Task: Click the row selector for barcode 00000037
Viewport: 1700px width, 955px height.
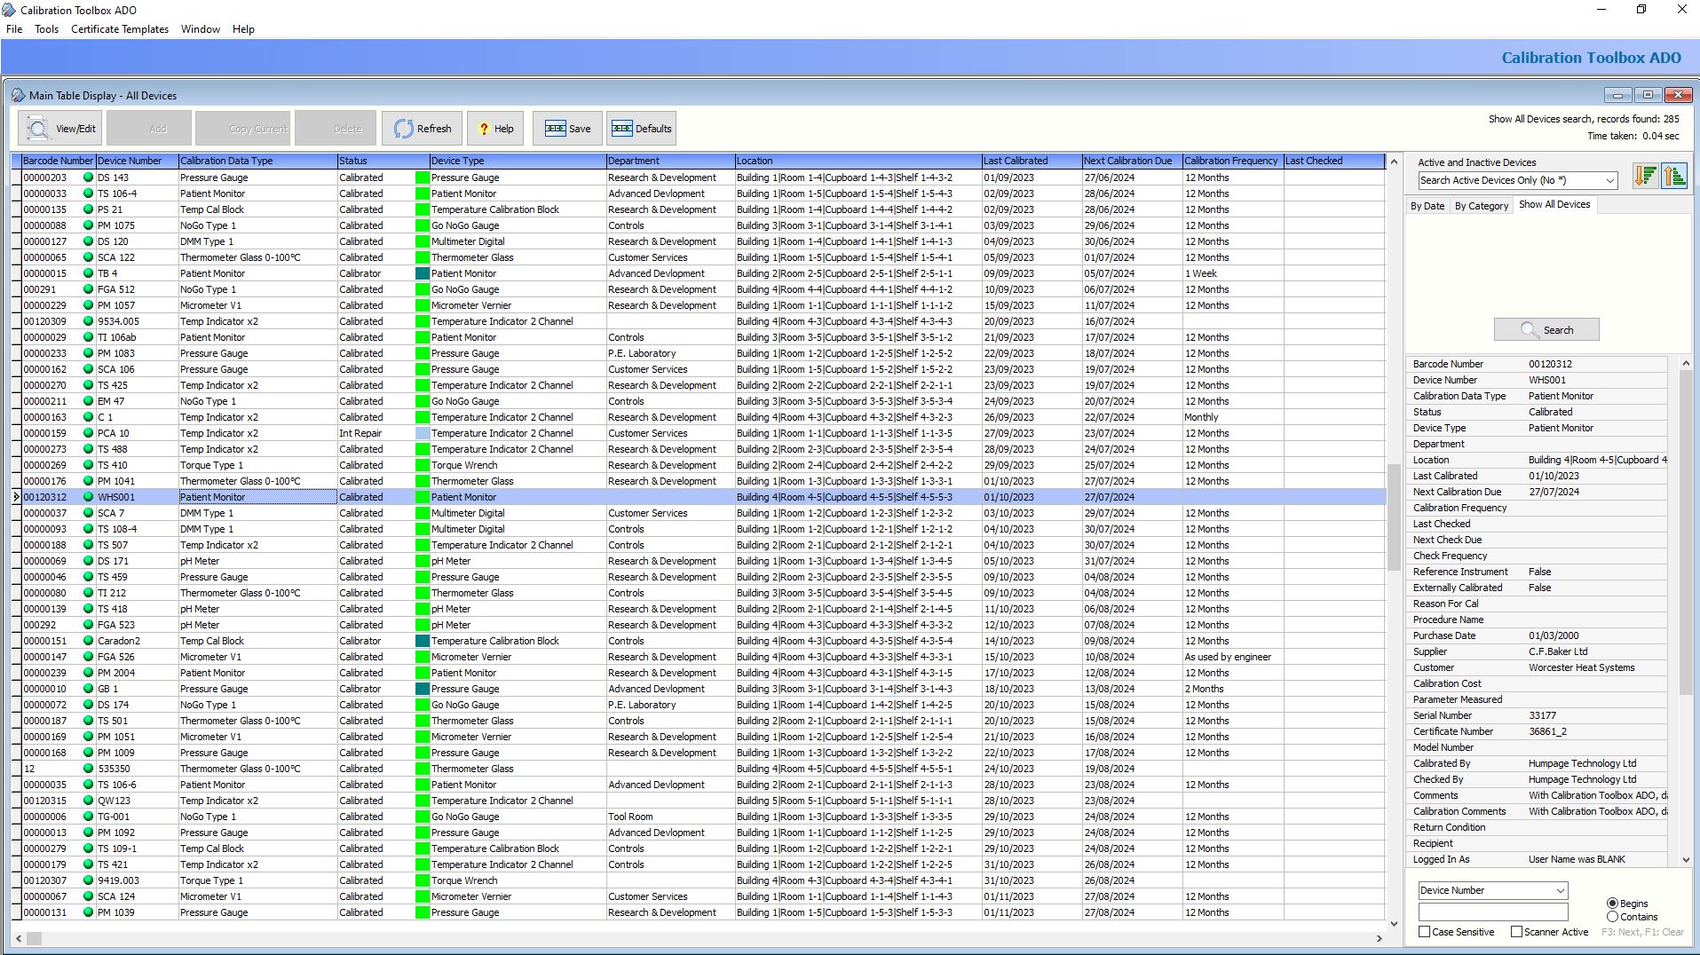Action: point(16,513)
